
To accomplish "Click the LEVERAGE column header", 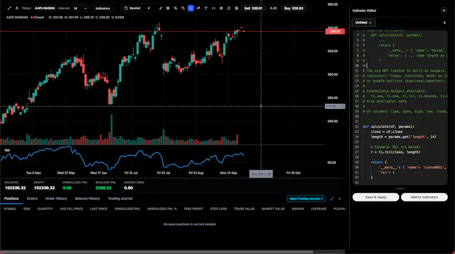I will pos(318,208).
